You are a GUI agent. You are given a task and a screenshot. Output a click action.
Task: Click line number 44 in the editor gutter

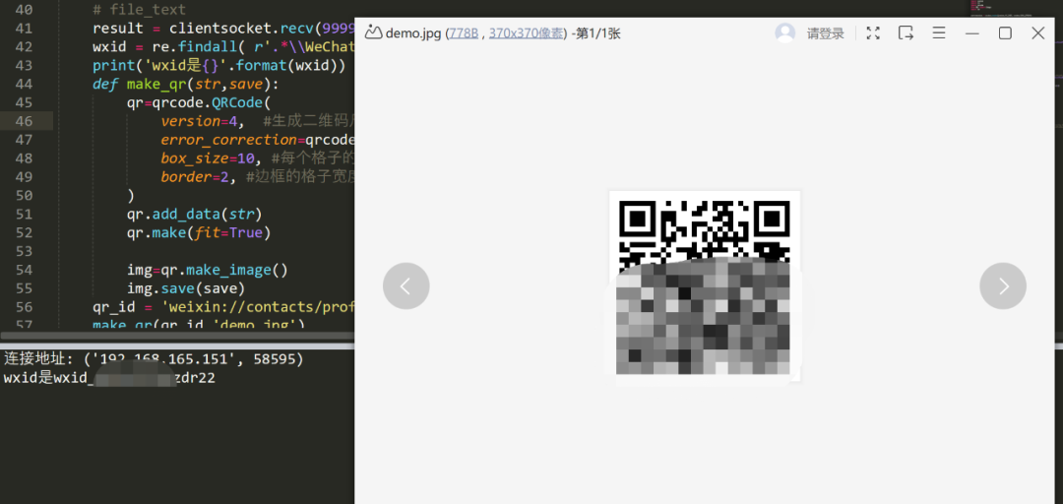(23, 85)
